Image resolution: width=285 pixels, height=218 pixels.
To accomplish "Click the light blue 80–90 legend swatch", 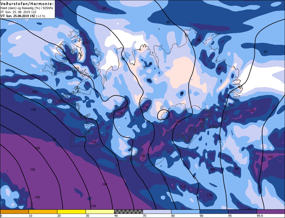I will point(186,211).
